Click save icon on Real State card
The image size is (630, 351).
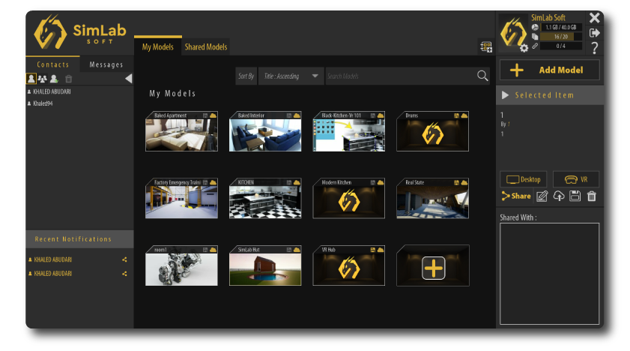(x=456, y=182)
